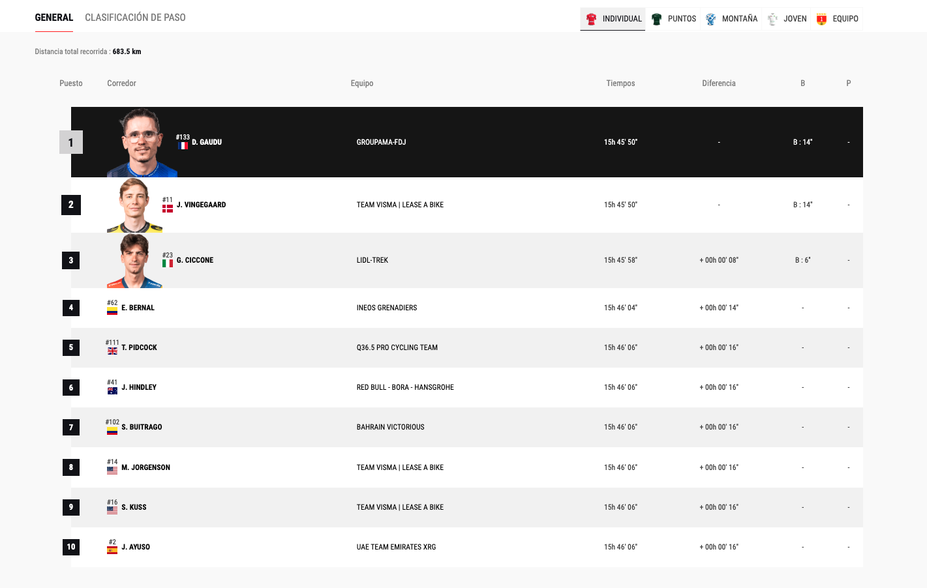Open rider S. Kuss's profile
Screen dimensions: 927x588
(x=134, y=507)
